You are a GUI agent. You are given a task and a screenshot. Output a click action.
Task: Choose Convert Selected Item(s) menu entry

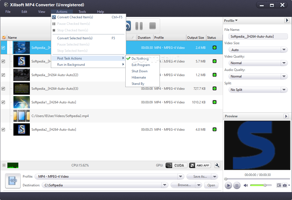click(x=88, y=38)
